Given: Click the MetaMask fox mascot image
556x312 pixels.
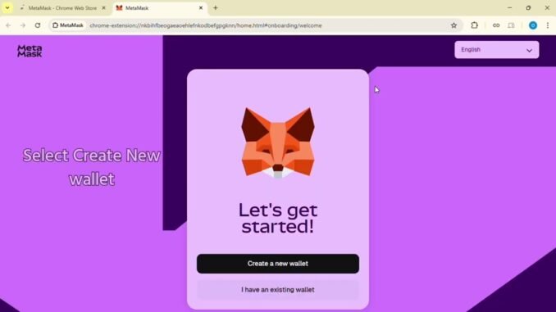Looking at the screenshot, I should click(x=278, y=142).
